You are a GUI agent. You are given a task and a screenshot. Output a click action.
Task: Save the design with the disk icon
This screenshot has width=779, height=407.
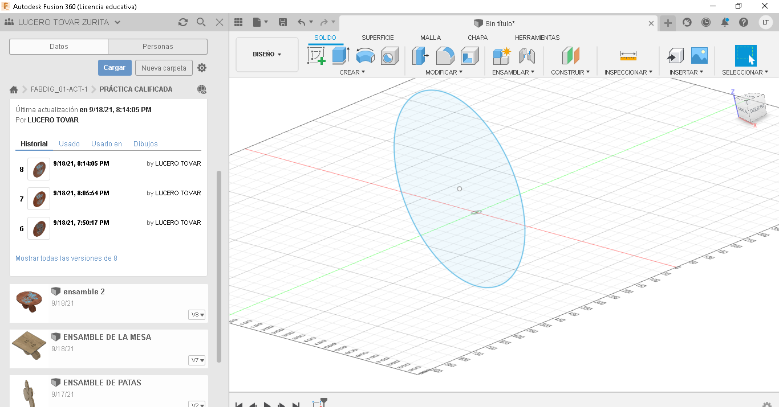(282, 22)
